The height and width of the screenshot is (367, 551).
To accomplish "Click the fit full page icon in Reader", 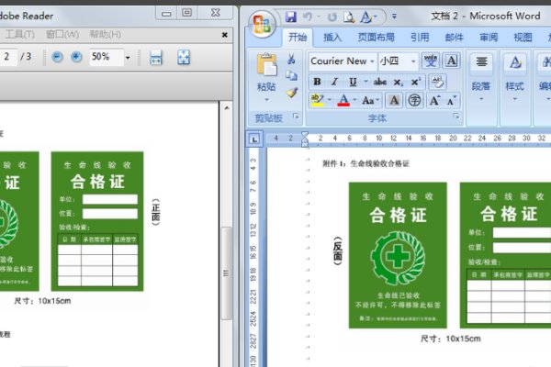I will point(184,57).
